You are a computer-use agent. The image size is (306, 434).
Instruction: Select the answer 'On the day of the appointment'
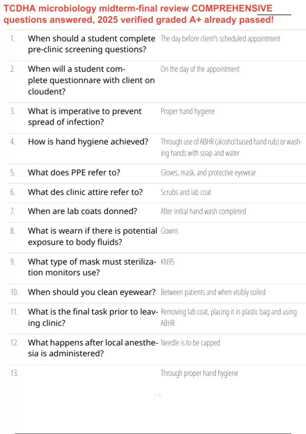pyautogui.click(x=200, y=69)
